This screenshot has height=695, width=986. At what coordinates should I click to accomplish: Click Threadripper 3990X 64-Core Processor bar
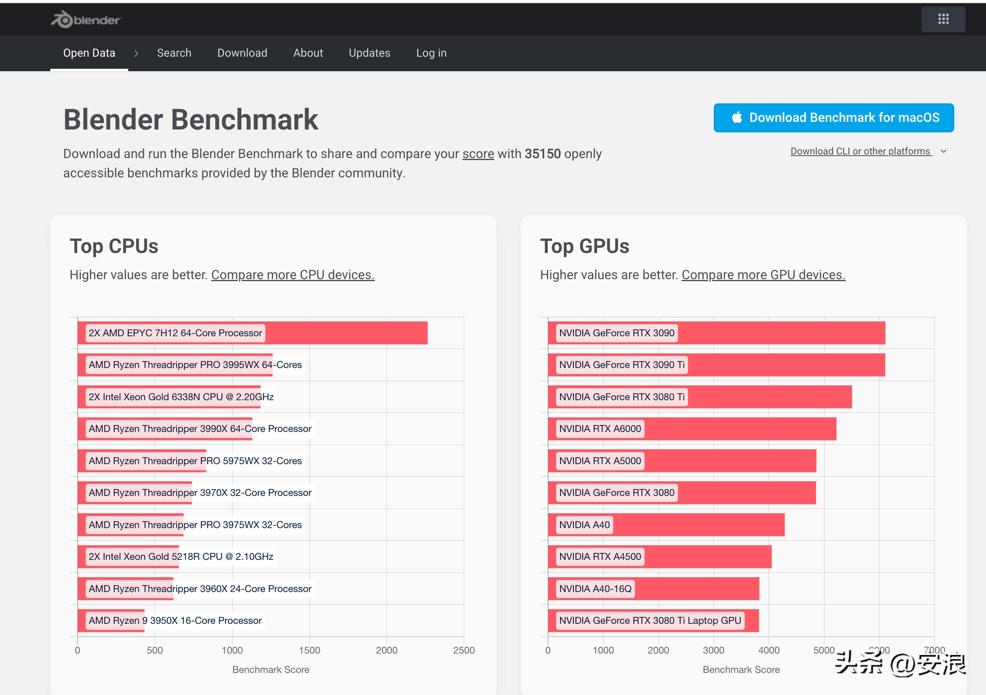coord(165,429)
